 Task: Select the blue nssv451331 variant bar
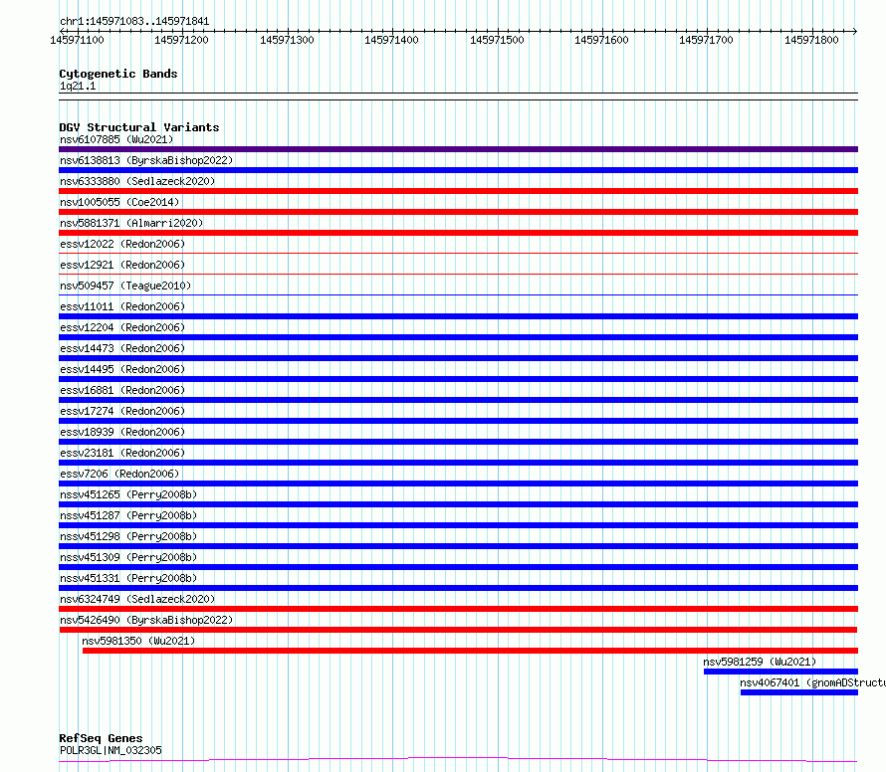pyautogui.click(x=458, y=588)
